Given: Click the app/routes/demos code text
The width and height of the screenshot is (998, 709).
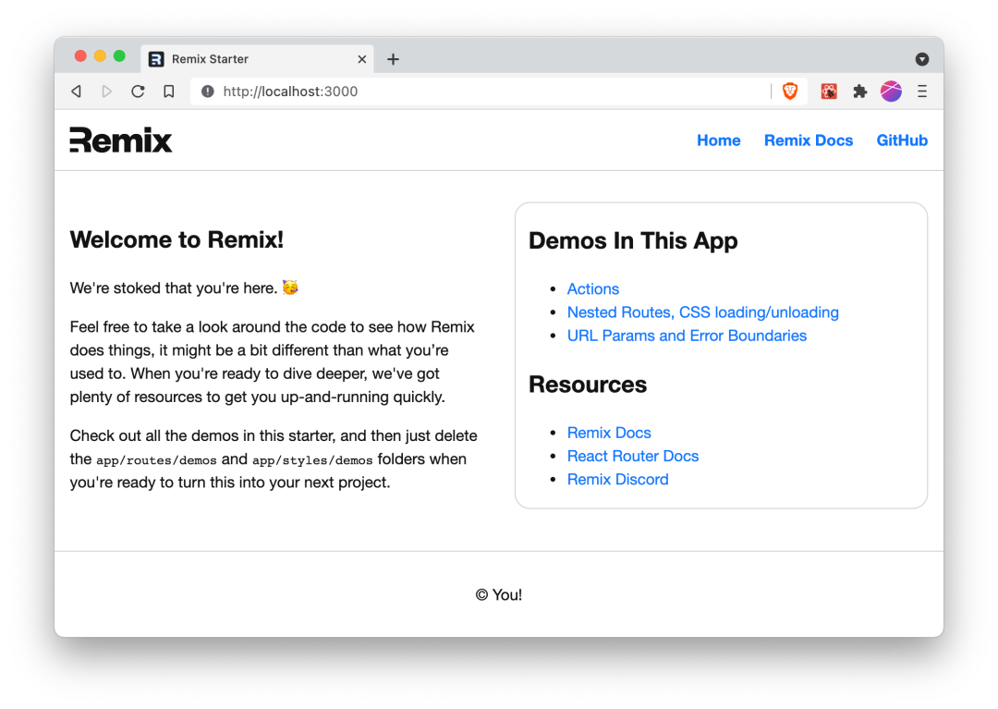Looking at the screenshot, I should point(156,460).
